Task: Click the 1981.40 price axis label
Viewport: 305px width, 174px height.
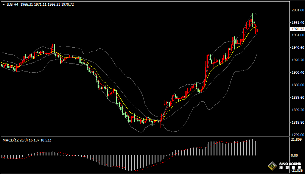Action: pyautogui.click(x=297, y=23)
